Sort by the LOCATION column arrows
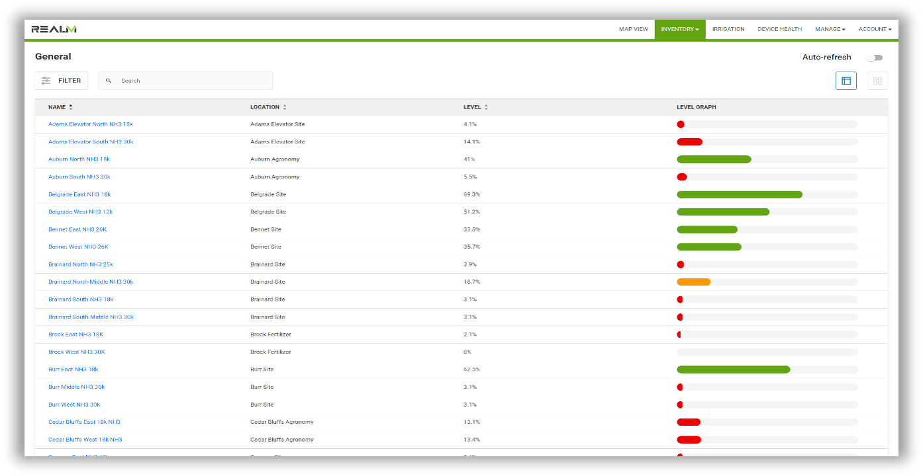923x476 pixels. [x=285, y=107]
